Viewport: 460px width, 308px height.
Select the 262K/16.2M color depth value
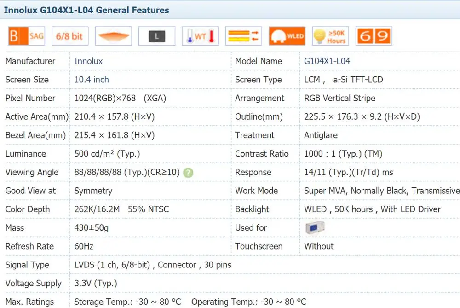point(121,209)
